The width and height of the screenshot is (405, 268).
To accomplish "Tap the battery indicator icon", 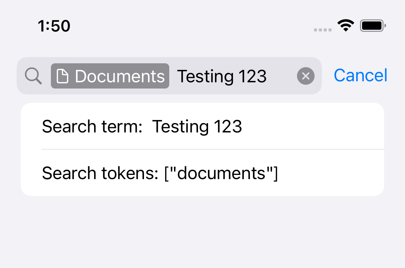I will (373, 26).
